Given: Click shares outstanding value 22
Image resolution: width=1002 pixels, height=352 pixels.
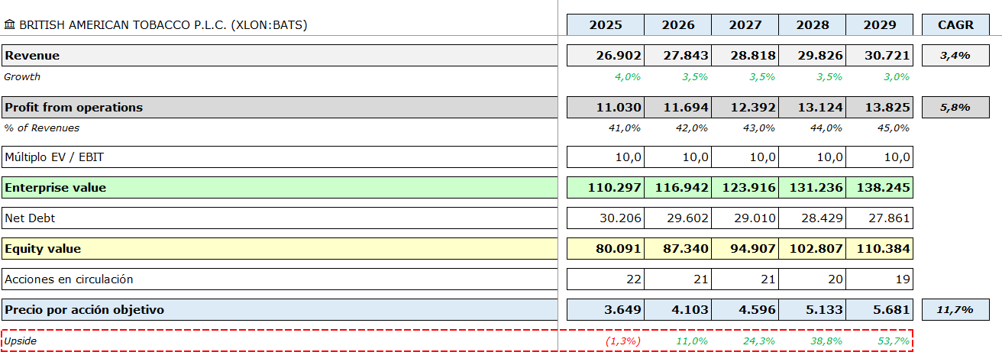Looking at the screenshot, I should [x=606, y=279].
